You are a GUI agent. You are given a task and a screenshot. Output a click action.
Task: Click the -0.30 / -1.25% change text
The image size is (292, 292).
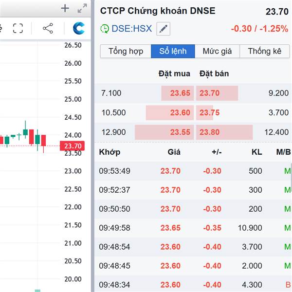[259, 29]
